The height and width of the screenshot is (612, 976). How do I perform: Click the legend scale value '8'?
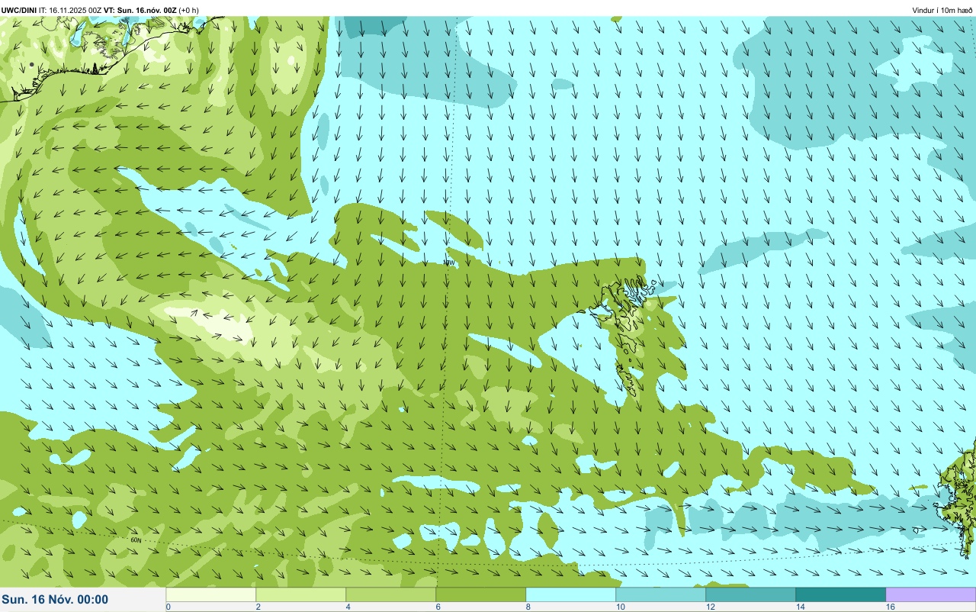(x=528, y=607)
